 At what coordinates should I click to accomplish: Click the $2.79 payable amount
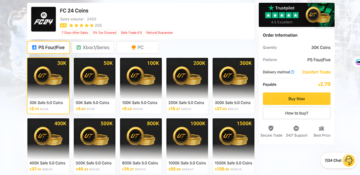pos(324,84)
